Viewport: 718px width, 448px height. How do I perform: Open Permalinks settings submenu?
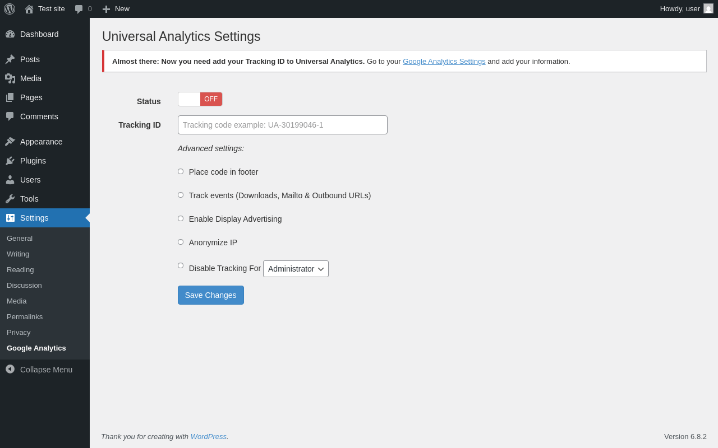point(25,316)
